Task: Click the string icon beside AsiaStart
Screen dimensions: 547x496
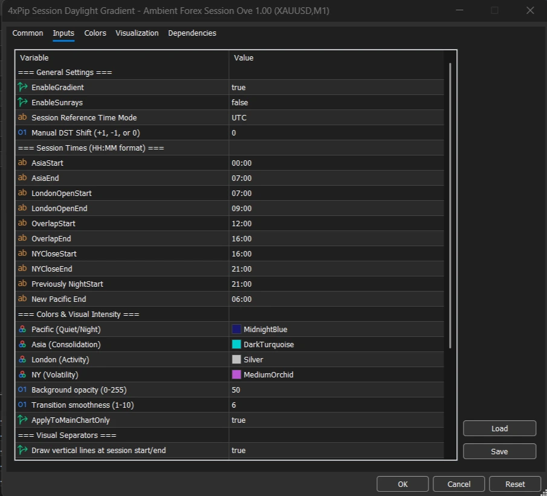Action: pyautogui.click(x=22, y=163)
